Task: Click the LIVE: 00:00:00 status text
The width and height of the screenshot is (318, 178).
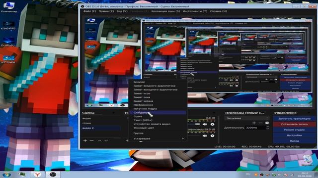Action: [225, 147]
